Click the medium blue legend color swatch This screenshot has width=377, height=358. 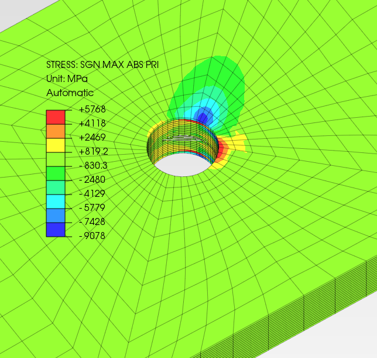point(56,216)
